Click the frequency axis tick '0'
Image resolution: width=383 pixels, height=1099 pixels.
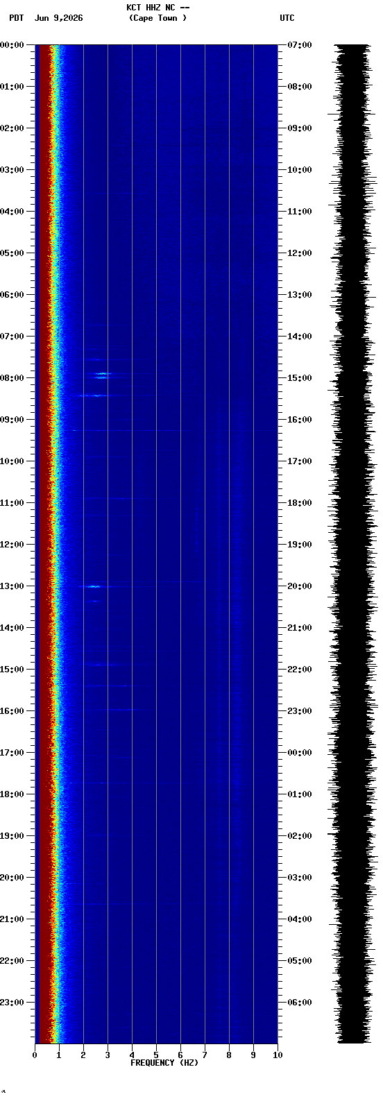(35, 1055)
